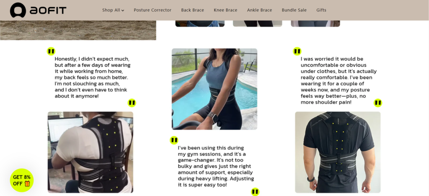Open the Gifts menu item
The image size is (429, 196).
point(321,10)
